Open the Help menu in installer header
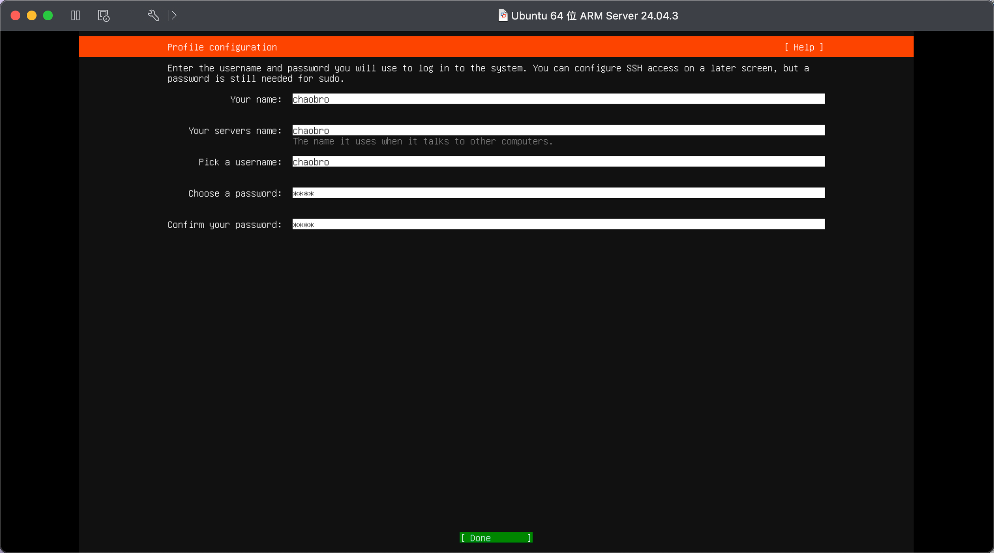Viewport: 994px width, 553px height. 804,47
